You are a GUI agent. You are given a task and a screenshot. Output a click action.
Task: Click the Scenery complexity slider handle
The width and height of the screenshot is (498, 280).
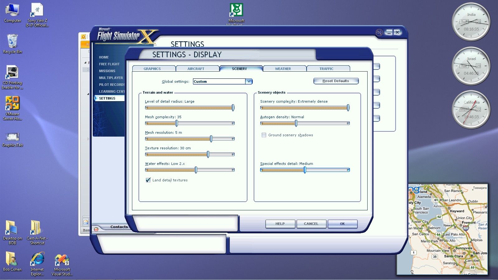[x=348, y=108]
